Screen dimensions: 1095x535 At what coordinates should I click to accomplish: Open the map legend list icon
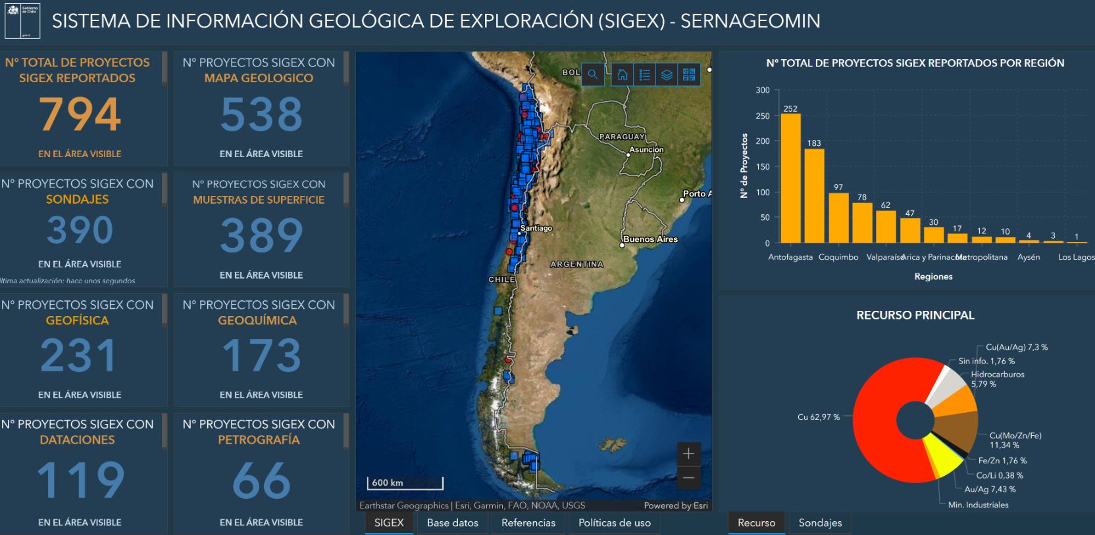pyautogui.click(x=645, y=74)
